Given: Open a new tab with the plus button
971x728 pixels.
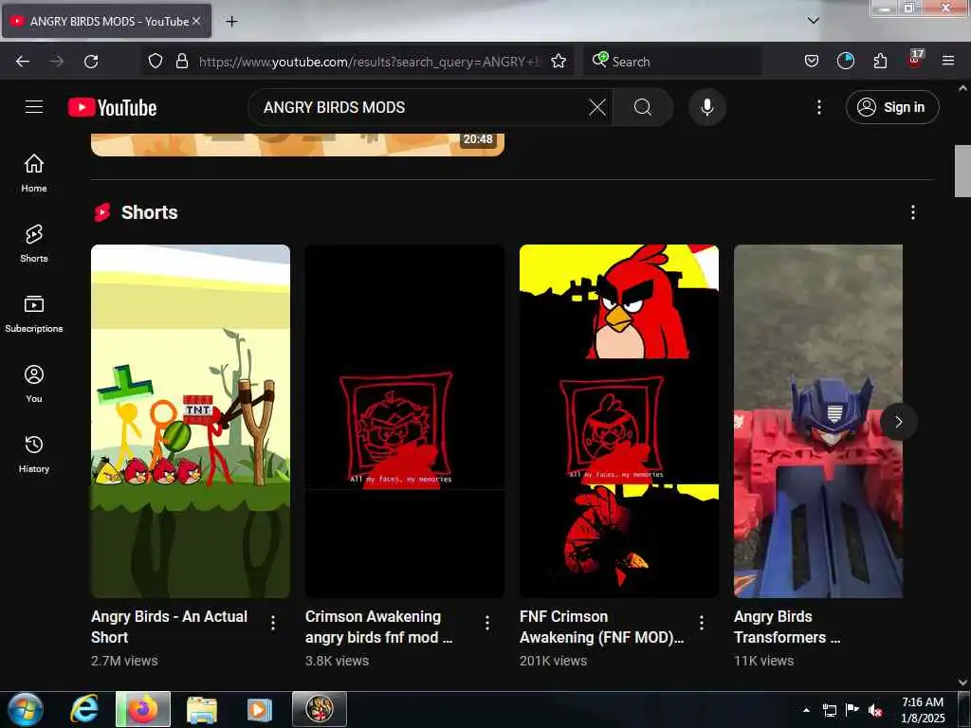Looking at the screenshot, I should tap(231, 22).
